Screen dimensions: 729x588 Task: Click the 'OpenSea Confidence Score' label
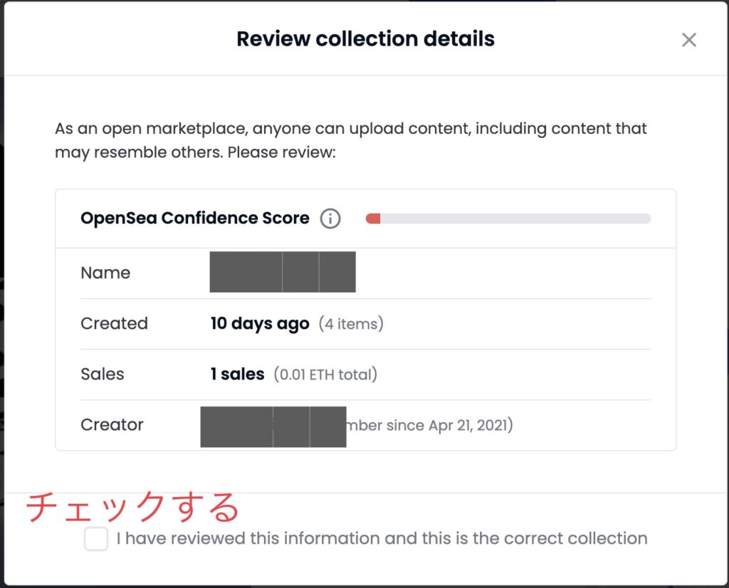195,218
